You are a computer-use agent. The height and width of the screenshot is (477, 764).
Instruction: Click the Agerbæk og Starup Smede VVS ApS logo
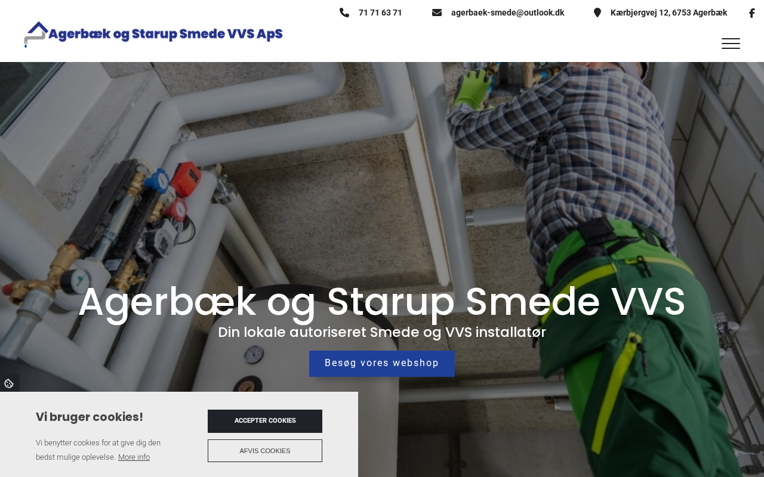pos(153,34)
